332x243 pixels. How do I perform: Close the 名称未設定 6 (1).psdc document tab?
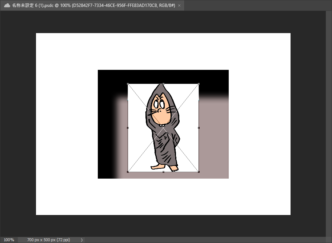point(179,5)
